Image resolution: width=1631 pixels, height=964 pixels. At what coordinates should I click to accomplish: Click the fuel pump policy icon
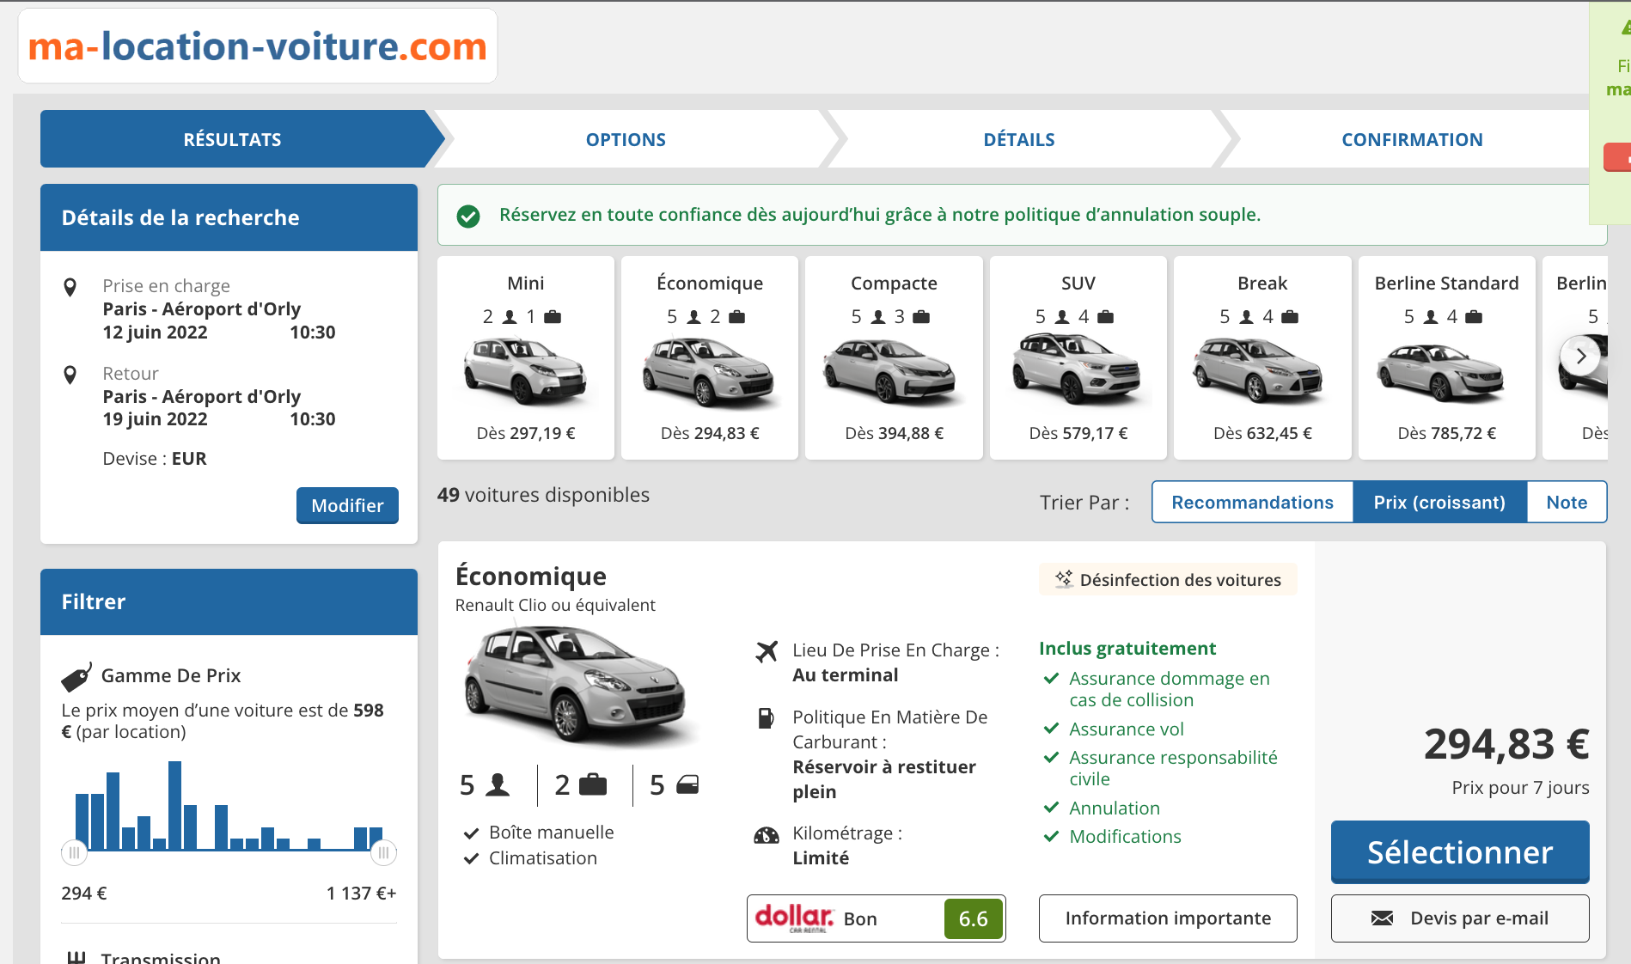click(x=766, y=718)
